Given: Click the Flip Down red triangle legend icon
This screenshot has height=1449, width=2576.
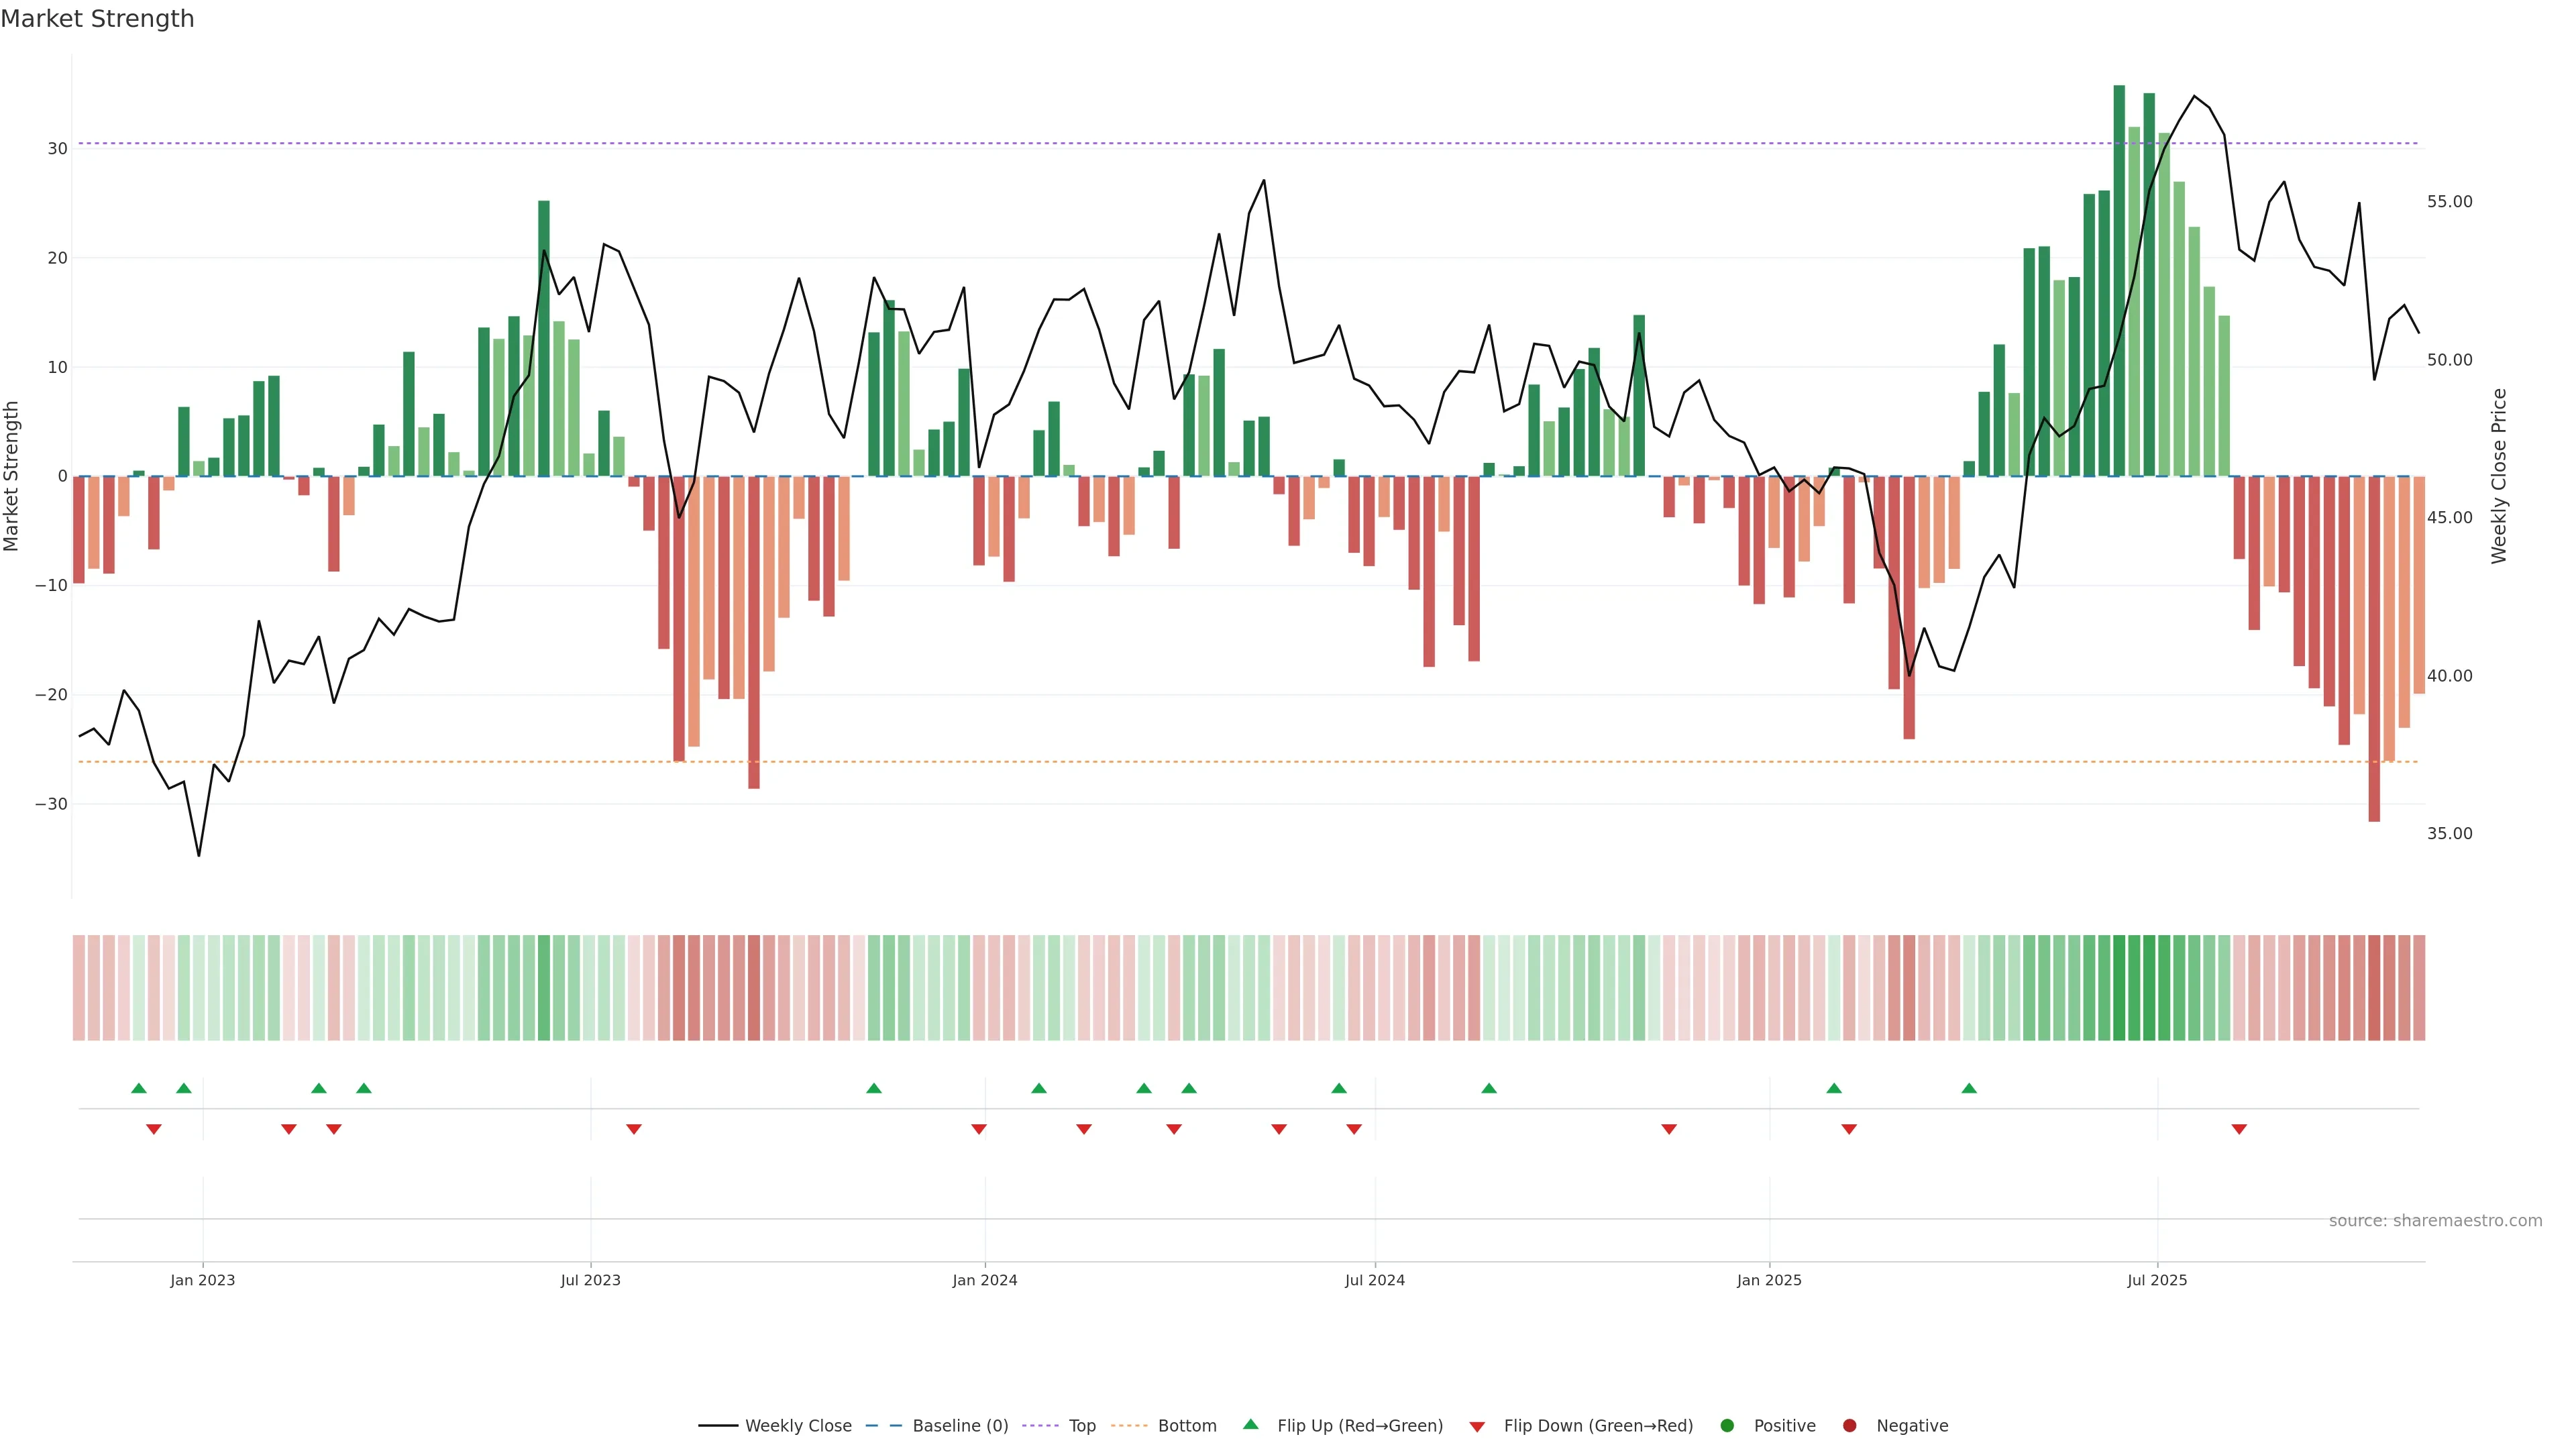Looking at the screenshot, I should [x=1477, y=1427].
